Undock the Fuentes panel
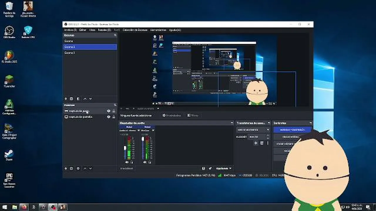Image resolution: width=376 pixels, height=211 pixels. (115, 105)
